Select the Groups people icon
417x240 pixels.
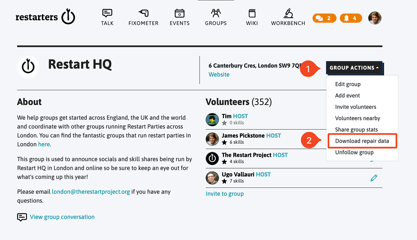coord(215,13)
